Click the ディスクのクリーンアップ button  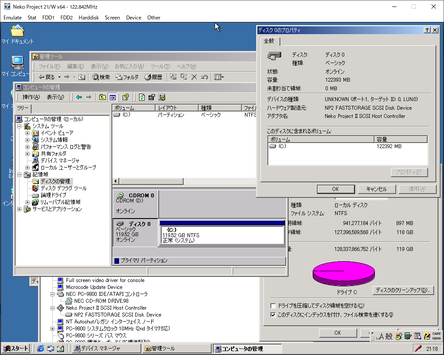point(403,290)
